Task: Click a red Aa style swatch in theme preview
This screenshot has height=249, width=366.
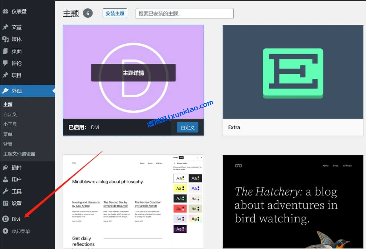Action: click(180, 209)
